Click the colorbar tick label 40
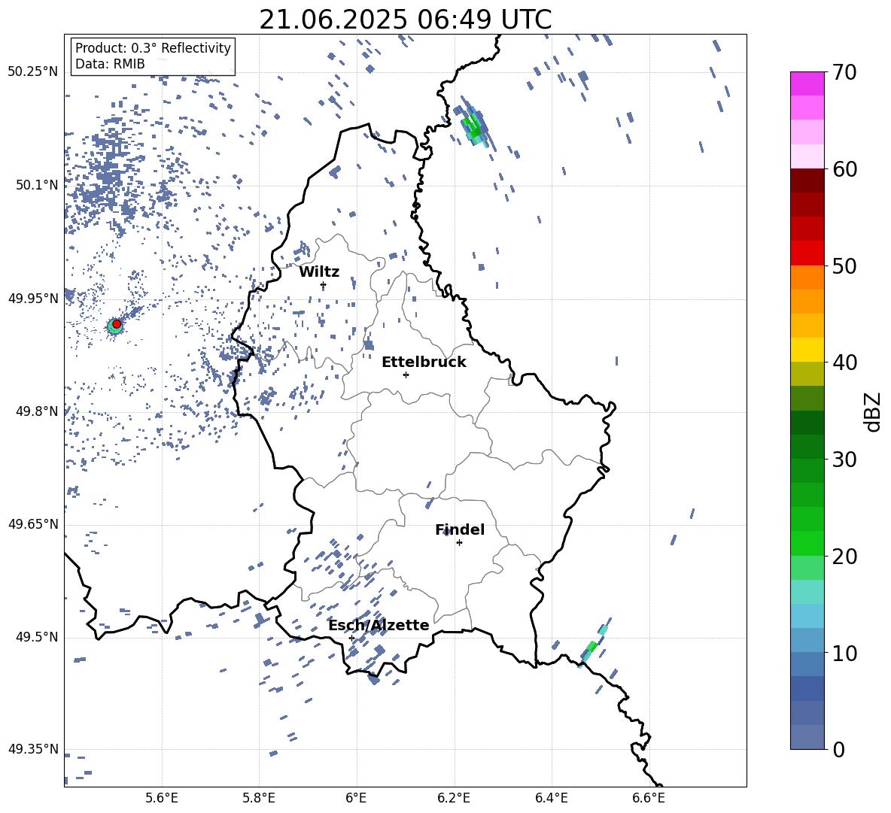This screenshot has height=813, width=891. 844,363
